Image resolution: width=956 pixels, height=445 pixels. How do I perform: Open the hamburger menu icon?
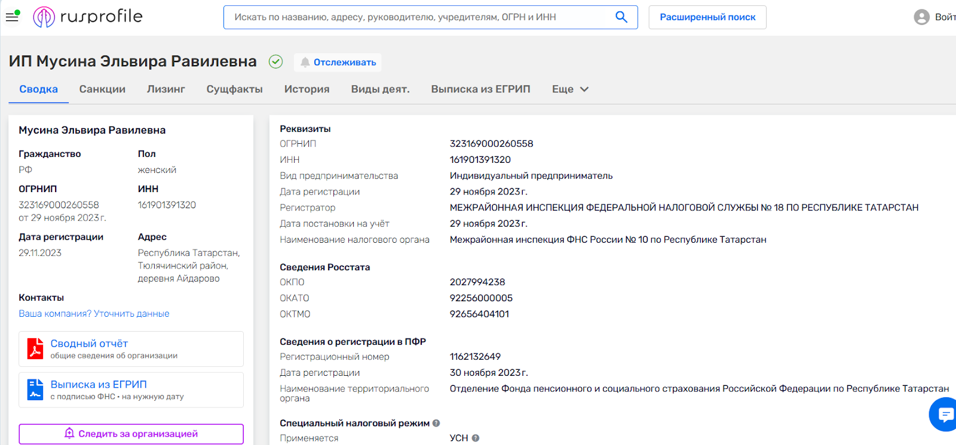(x=12, y=17)
